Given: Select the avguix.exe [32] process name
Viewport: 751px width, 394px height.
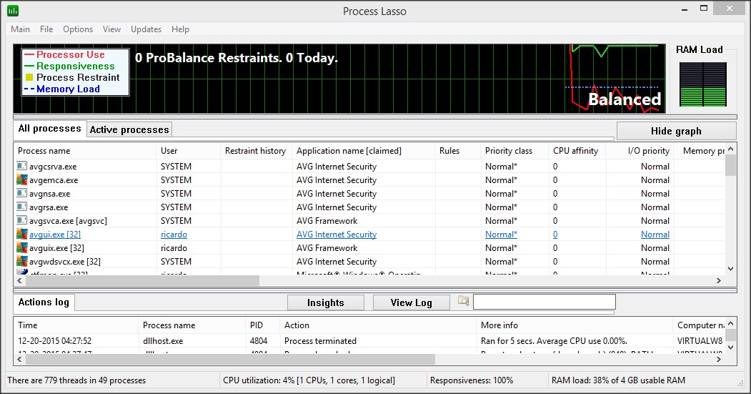Looking at the screenshot, I should point(56,248).
